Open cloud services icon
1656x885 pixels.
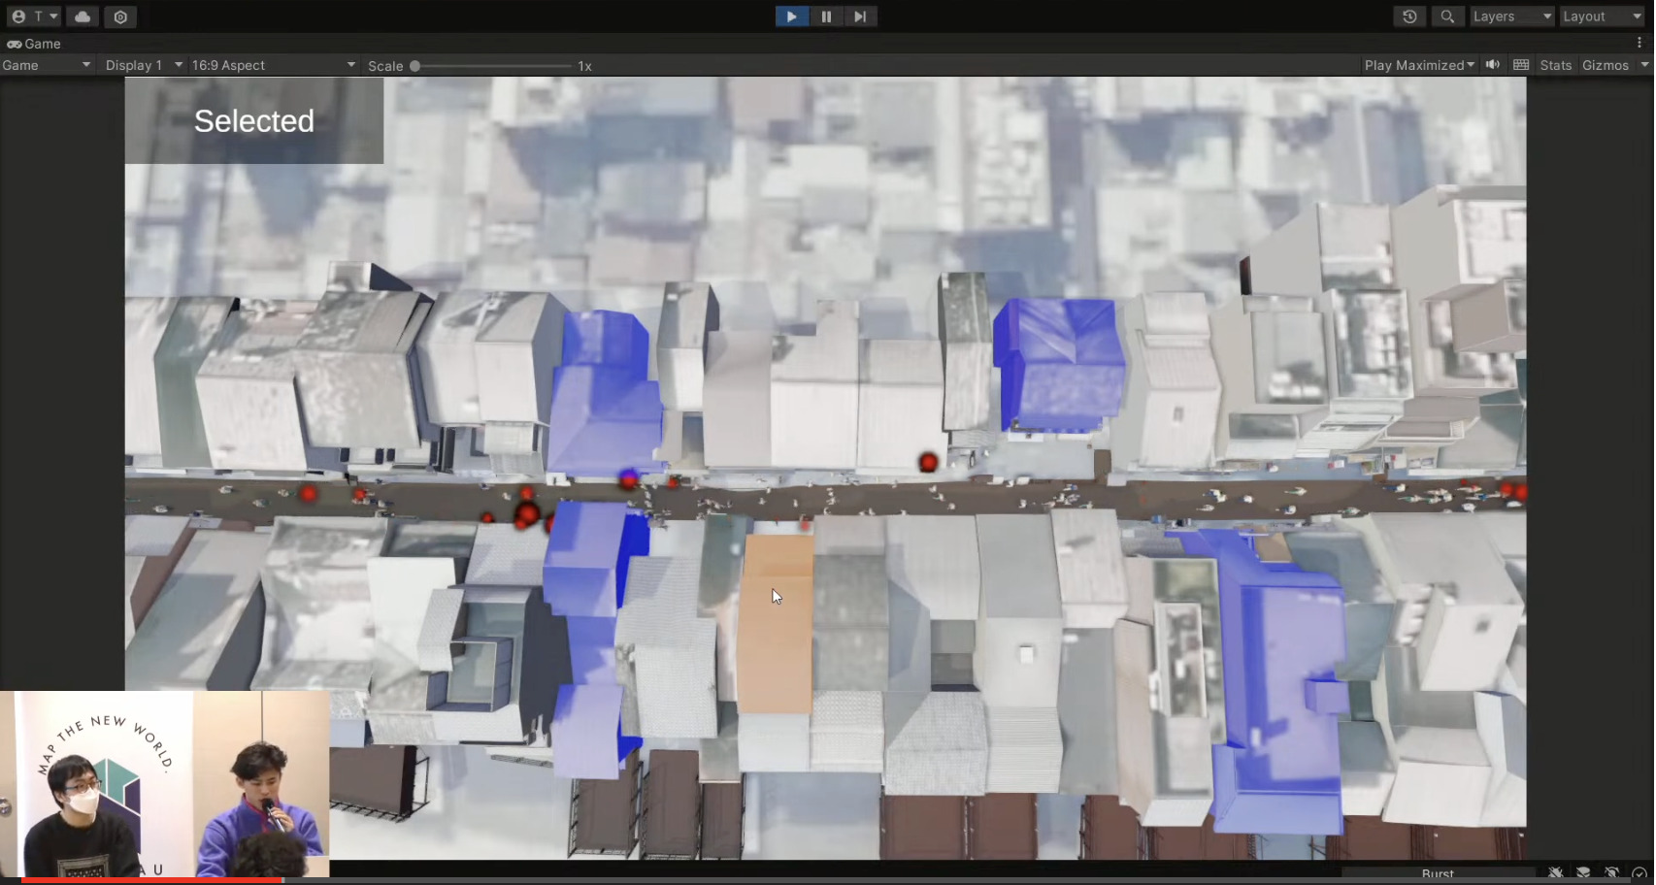83,16
